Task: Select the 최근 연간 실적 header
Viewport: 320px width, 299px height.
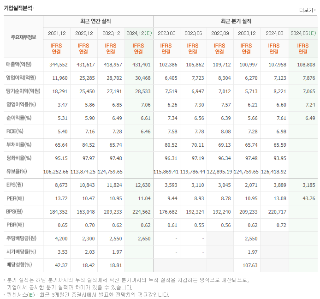Action: (95, 21)
